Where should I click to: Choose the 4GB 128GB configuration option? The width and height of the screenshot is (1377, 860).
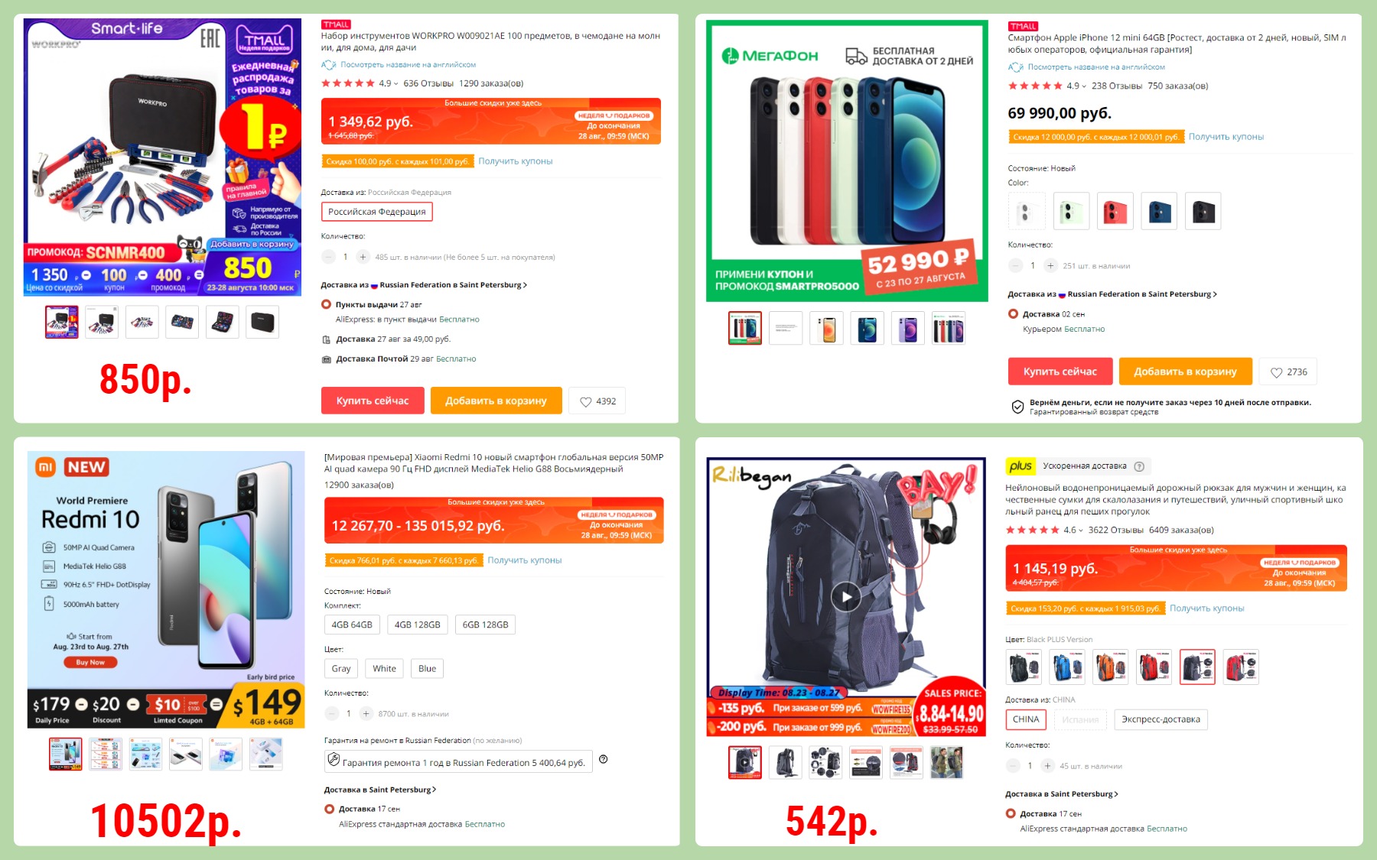pos(418,625)
